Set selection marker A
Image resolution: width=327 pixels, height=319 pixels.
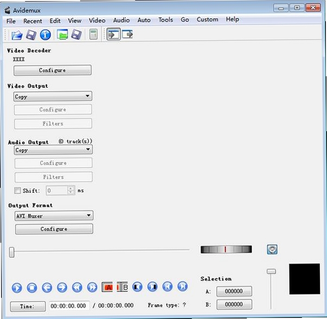pos(107,287)
